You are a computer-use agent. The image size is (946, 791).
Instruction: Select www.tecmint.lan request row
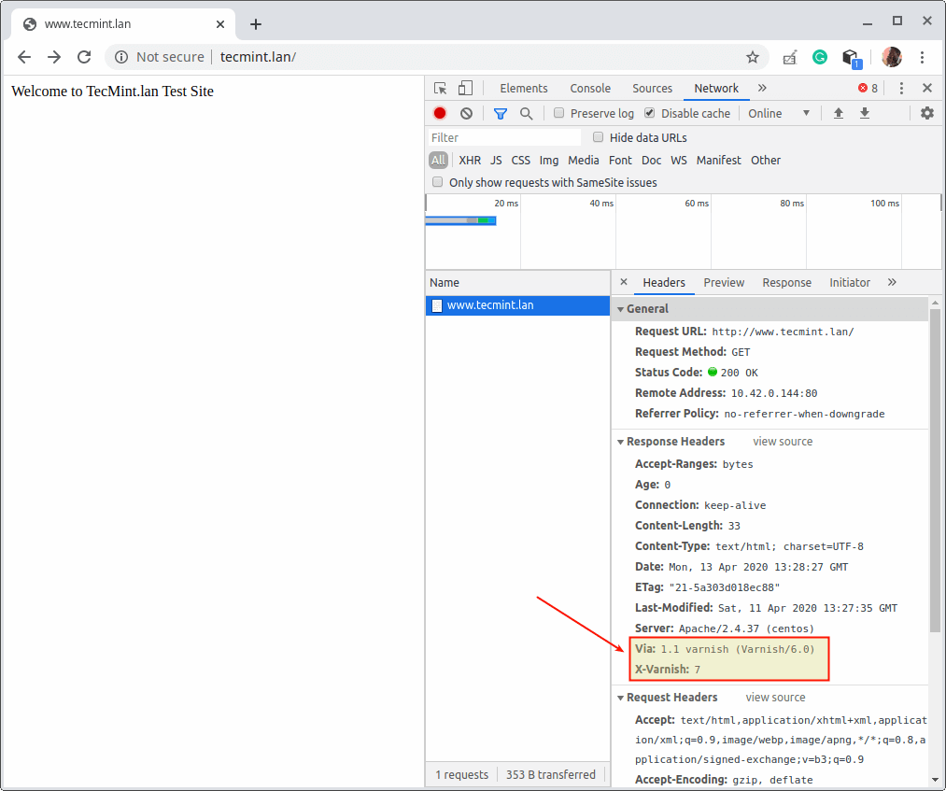pos(517,305)
